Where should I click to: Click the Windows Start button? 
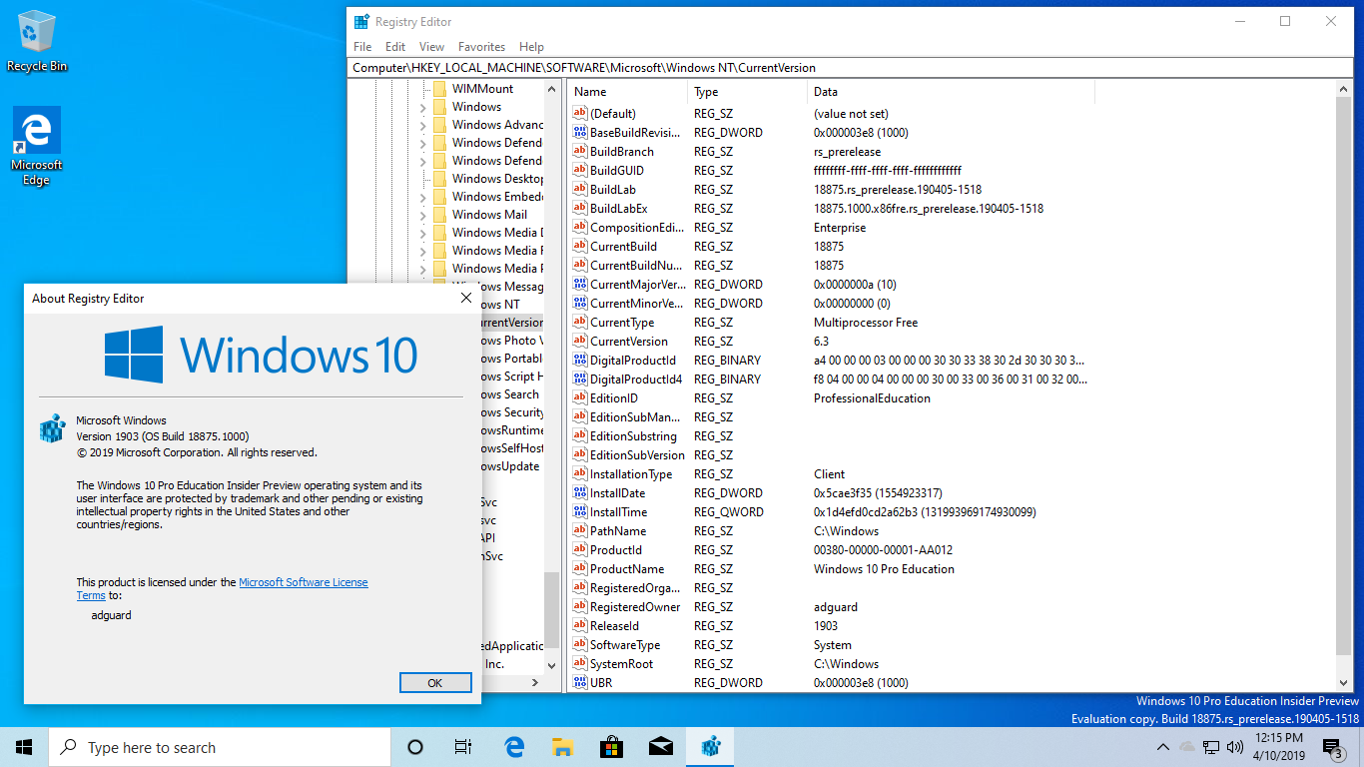click(24, 747)
